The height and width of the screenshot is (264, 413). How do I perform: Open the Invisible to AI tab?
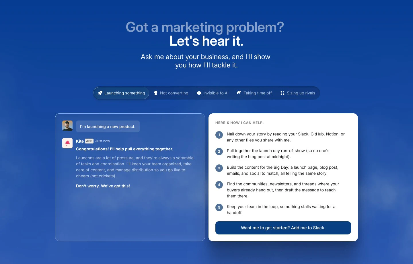click(213, 93)
